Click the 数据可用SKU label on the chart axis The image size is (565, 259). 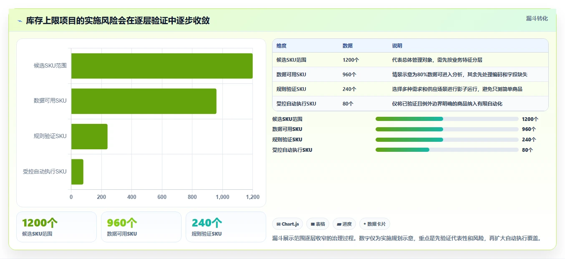pos(50,101)
